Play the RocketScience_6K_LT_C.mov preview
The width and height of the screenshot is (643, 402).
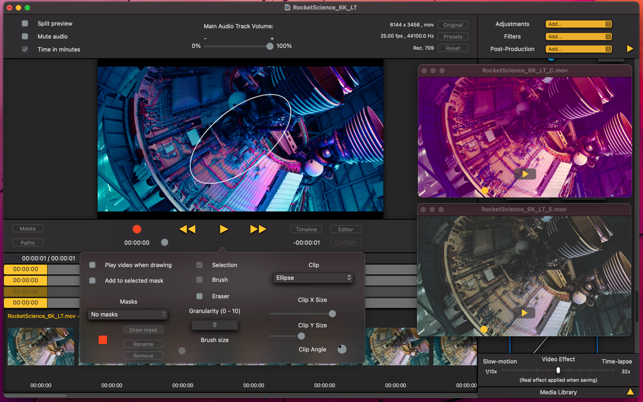point(524,174)
